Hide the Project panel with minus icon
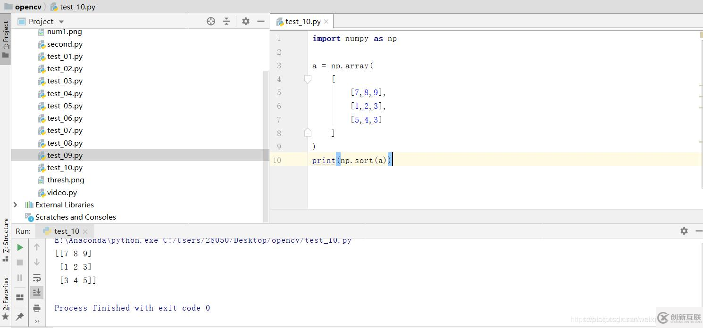This screenshot has height=328, width=703. click(x=261, y=21)
